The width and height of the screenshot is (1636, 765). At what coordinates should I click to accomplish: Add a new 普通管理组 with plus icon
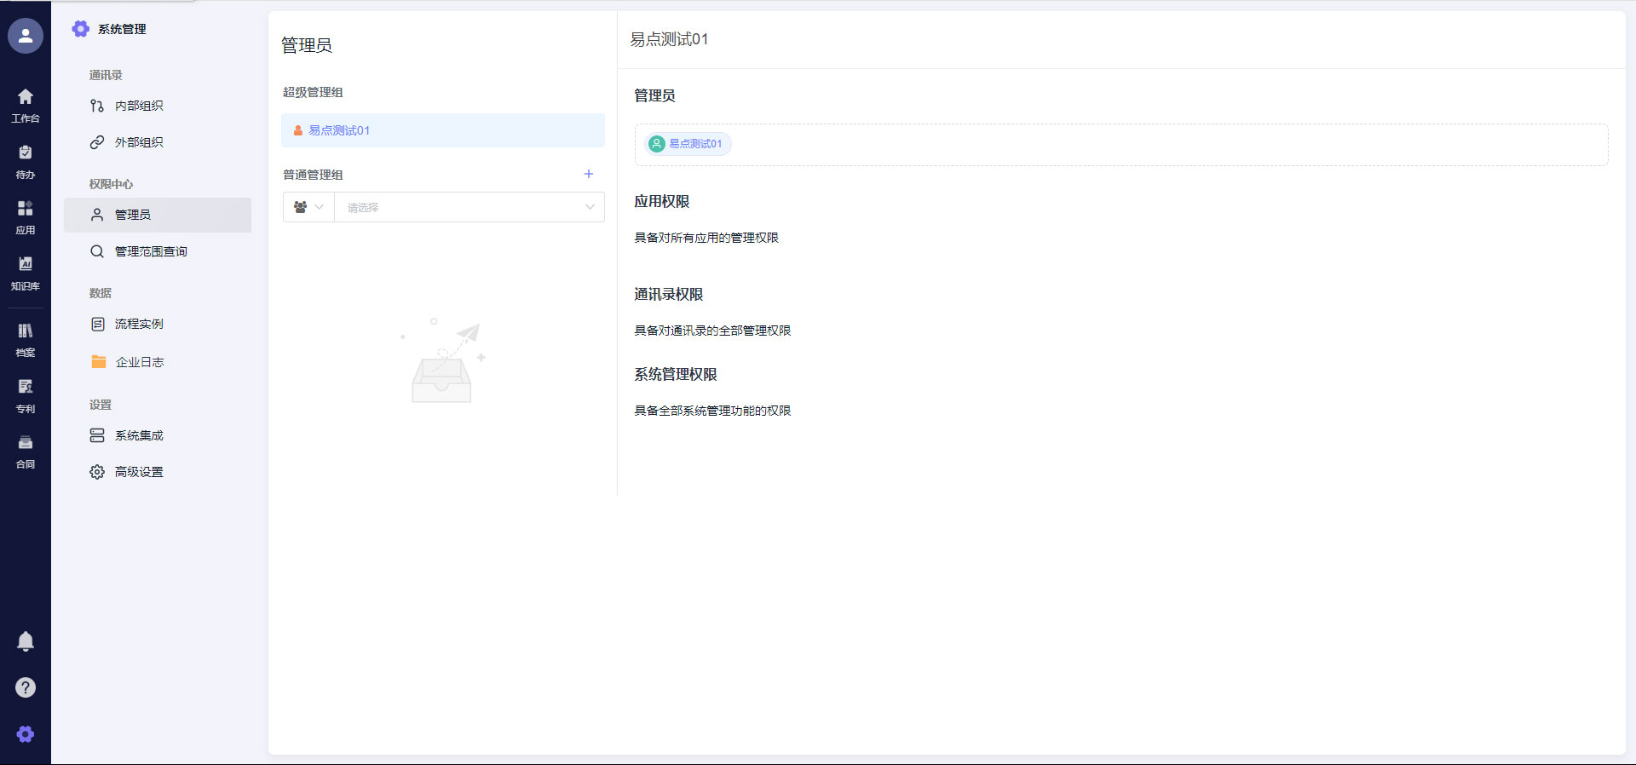(588, 174)
